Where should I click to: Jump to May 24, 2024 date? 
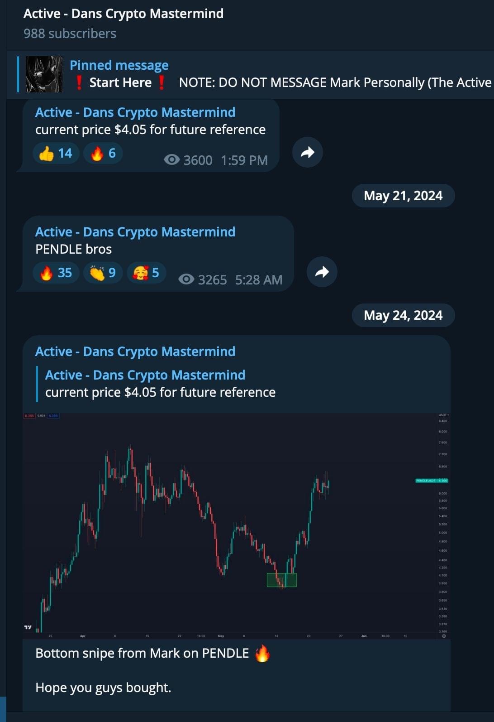pyautogui.click(x=403, y=315)
